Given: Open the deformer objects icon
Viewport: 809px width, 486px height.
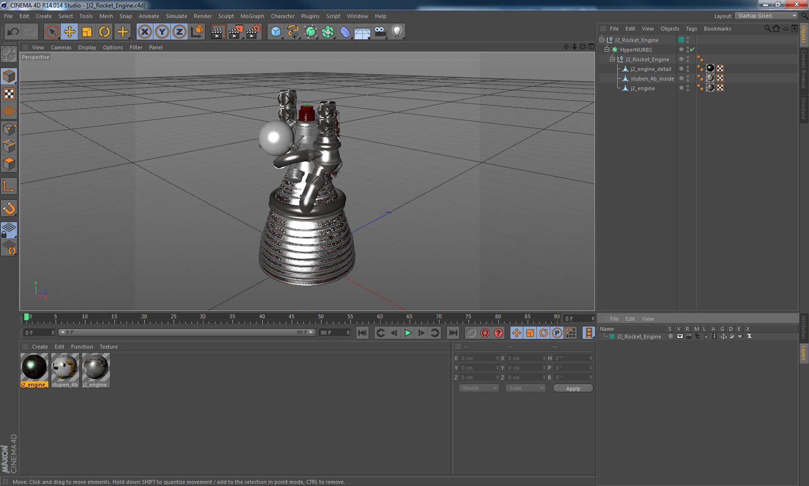Looking at the screenshot, I should pos(345,31).
